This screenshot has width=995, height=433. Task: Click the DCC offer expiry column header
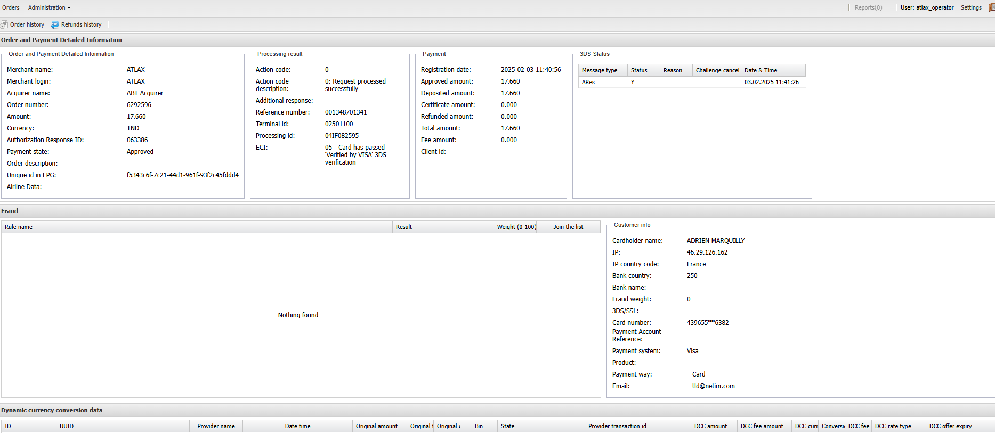coord(950,426)
